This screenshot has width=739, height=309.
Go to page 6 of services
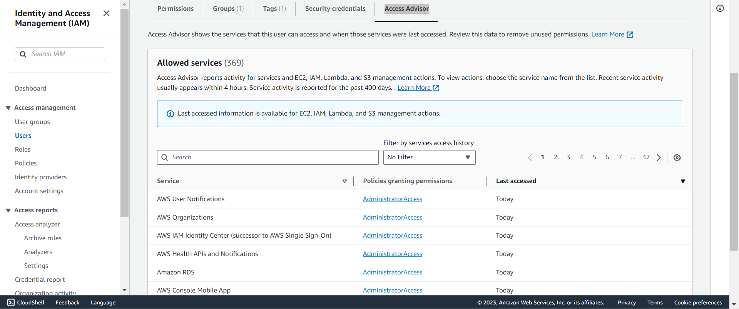pos(607,157)
